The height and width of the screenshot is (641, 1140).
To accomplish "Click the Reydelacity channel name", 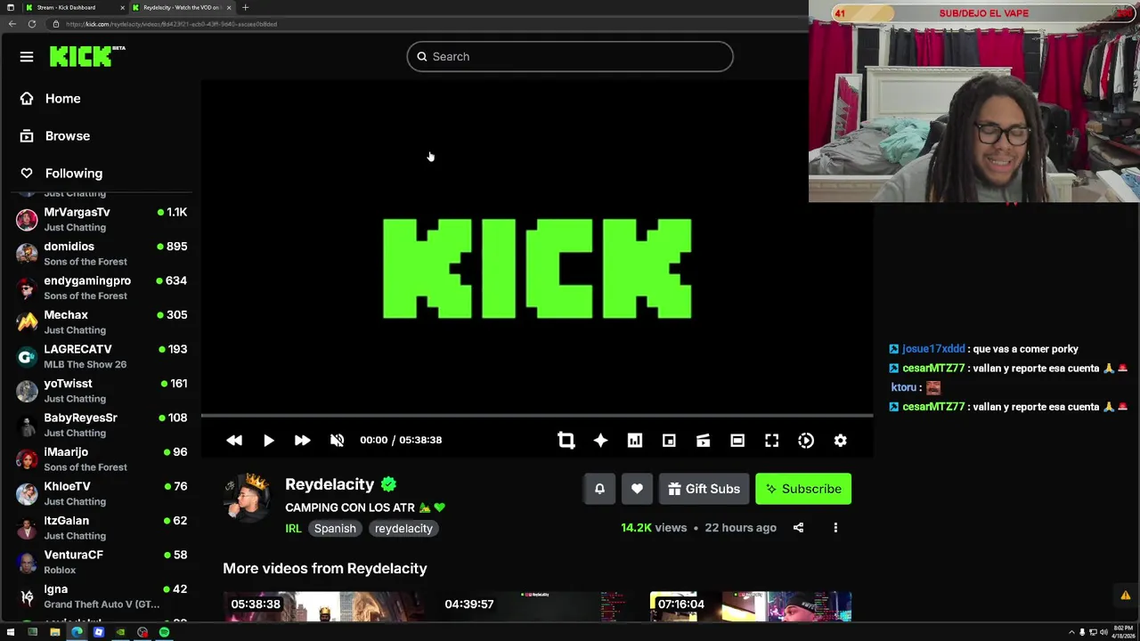I will coord(330,484).
